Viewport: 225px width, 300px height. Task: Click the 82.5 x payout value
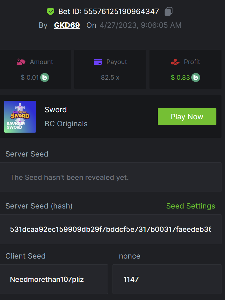pos(110,77)
